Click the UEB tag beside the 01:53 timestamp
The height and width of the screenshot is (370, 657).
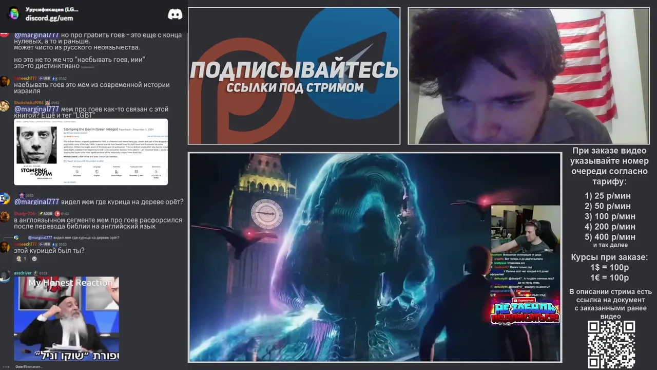tap(45, 244)
